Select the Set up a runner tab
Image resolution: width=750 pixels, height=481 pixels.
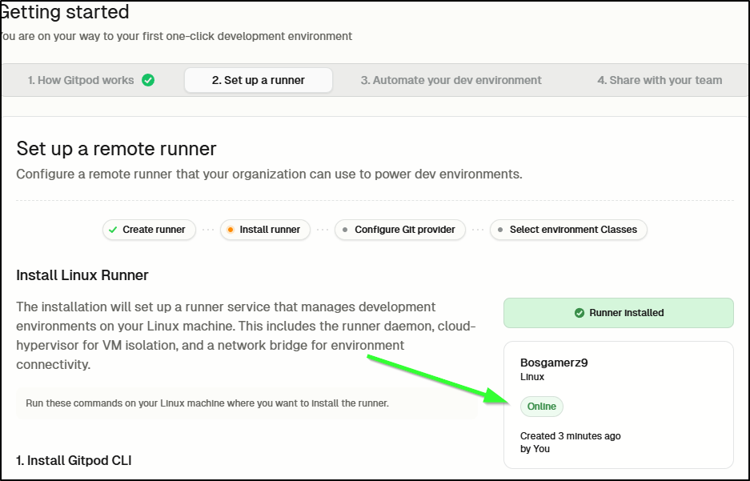259,80
